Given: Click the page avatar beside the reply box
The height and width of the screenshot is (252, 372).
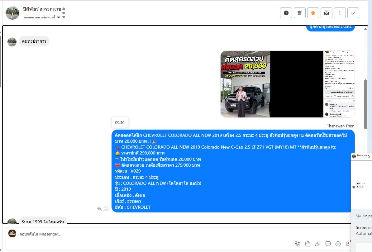Looking at the screenshot, I should click(12, 234).
